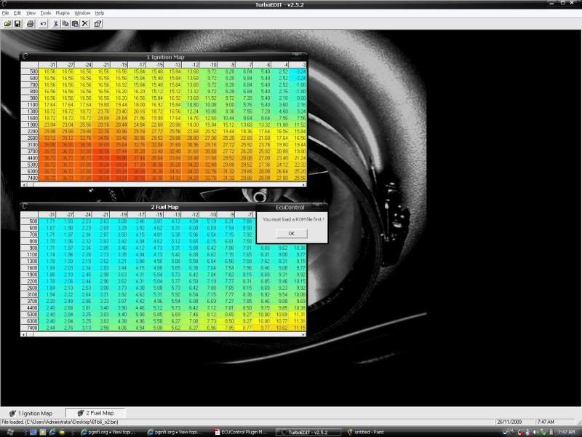The height and width of the screenshot is (437, 582).
Task: Switch to the 2 Fuel Map tab
Action: tap(96, 413)
